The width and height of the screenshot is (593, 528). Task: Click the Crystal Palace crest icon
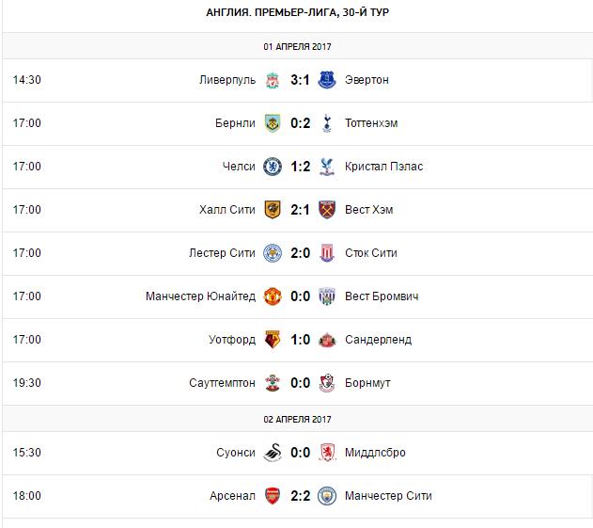coord(326,167)
